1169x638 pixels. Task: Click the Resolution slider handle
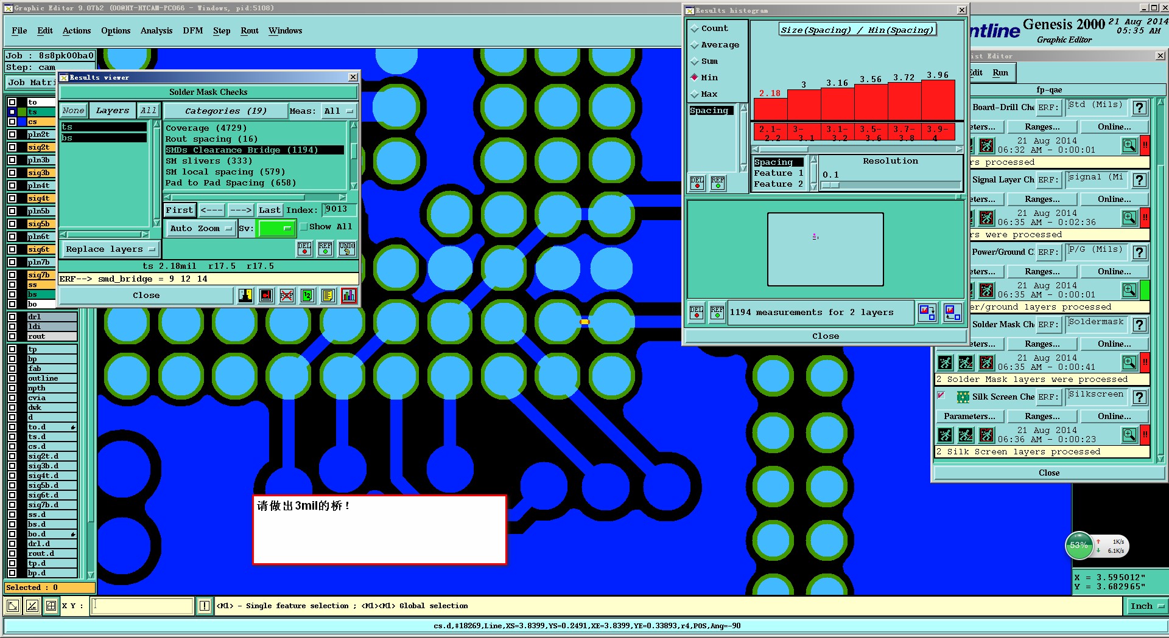(830, 185)
